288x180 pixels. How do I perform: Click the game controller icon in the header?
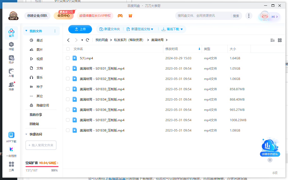[x=120, y=15]
